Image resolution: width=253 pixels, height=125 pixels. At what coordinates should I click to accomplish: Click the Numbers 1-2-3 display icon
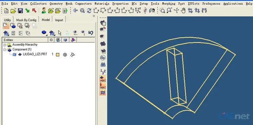coord(103,71)
